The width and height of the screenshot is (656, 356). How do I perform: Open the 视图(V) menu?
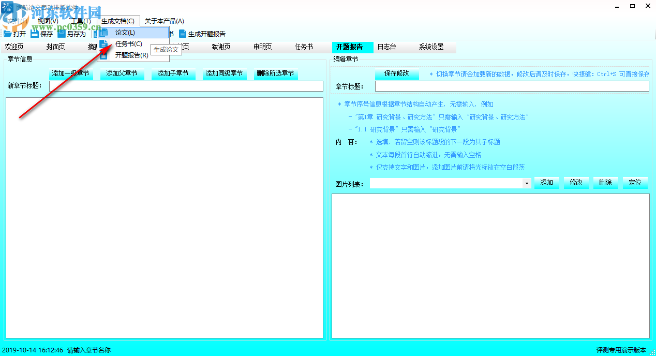click(48, 21)
